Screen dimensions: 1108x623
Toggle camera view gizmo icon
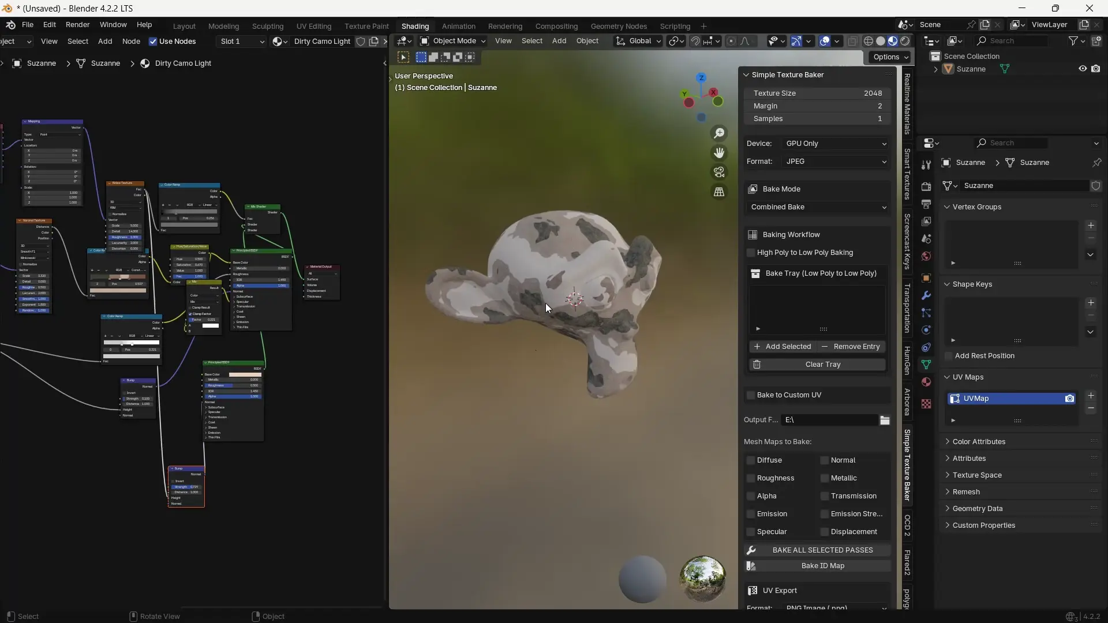[719, 172]
